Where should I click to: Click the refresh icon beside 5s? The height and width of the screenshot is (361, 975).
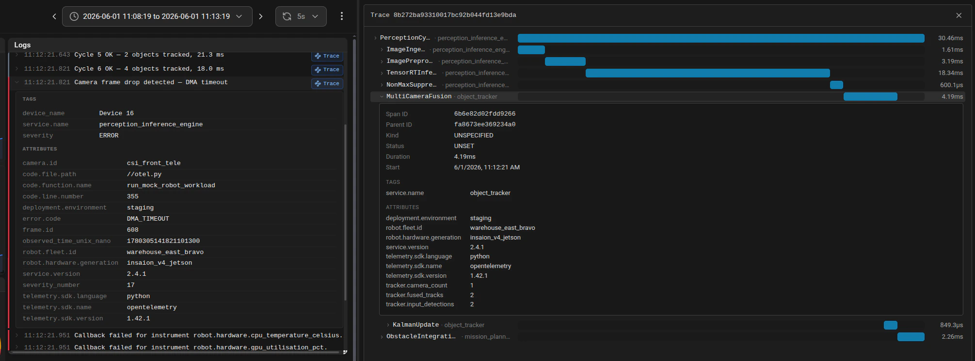[287, 16]
